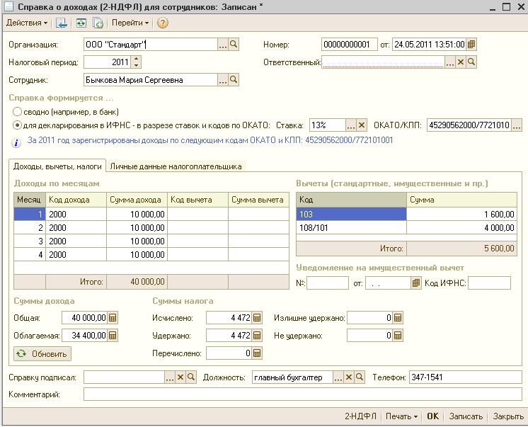Click the Комментарий input field
This screenshot has height=427, width=528.
[303, 394]
